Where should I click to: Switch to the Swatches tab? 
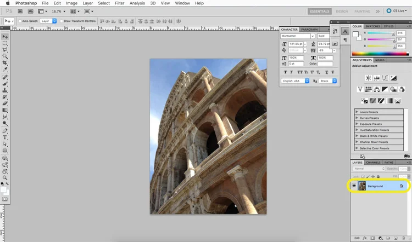(372, 26)
